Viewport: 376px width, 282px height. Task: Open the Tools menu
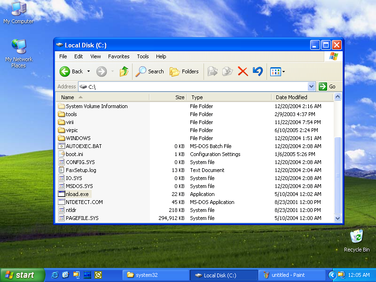point(143,56)
